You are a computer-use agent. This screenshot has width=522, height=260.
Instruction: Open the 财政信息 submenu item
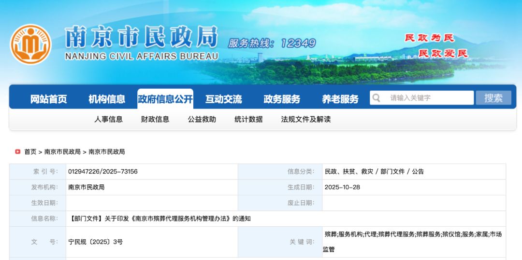pyautogui.click(x=155, y=119)
